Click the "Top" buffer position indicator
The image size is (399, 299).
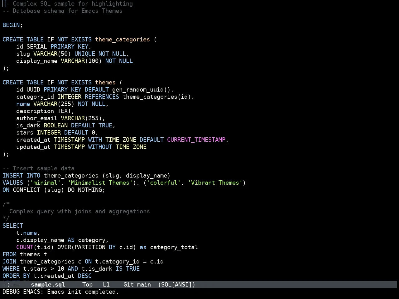pos(87,285)
